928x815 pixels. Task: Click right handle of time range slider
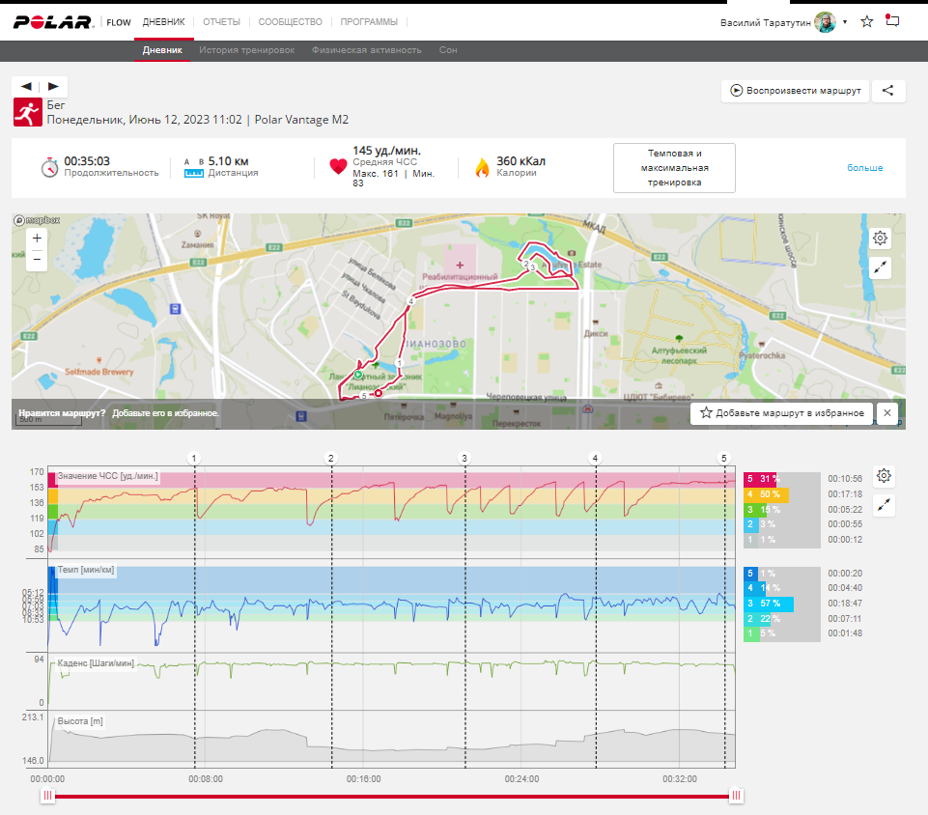736,796
